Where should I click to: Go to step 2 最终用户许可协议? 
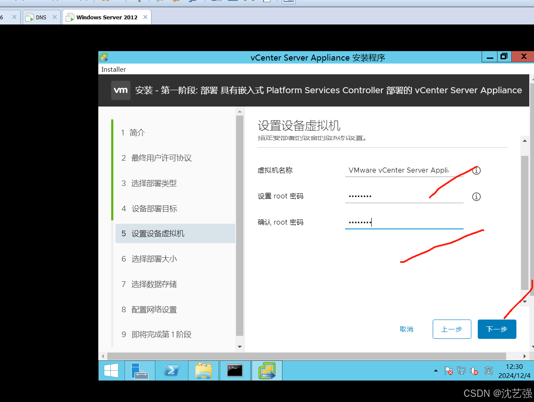pos(176,158)
